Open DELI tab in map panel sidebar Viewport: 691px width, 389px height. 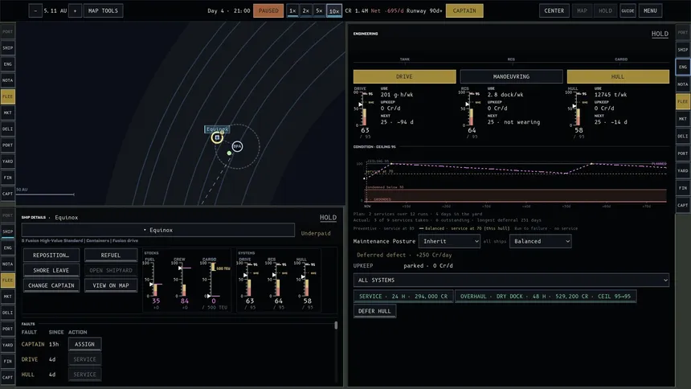click(x=7, y=129)
